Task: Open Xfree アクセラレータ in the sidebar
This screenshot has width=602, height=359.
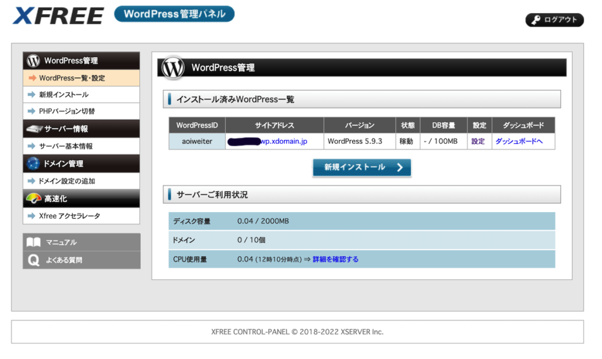Action: pyautogui.click(x=81, y=216)
